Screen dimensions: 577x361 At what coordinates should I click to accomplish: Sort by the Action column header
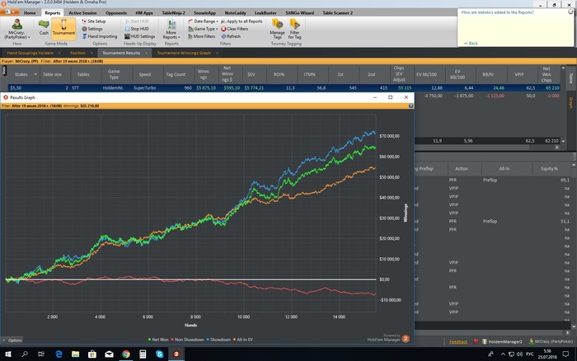(x=461, y=168)
